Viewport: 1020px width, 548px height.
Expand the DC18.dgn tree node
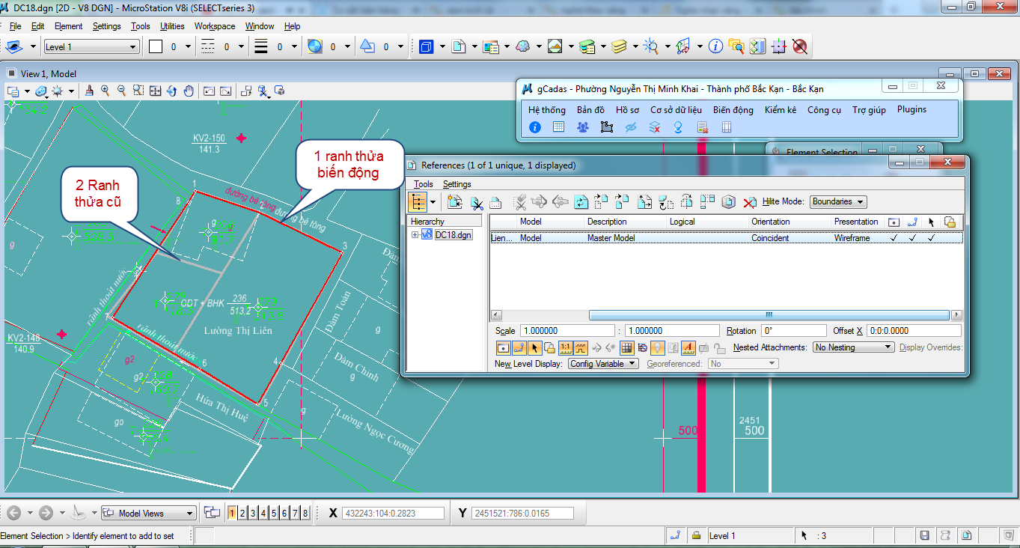(x=415, y=235)
